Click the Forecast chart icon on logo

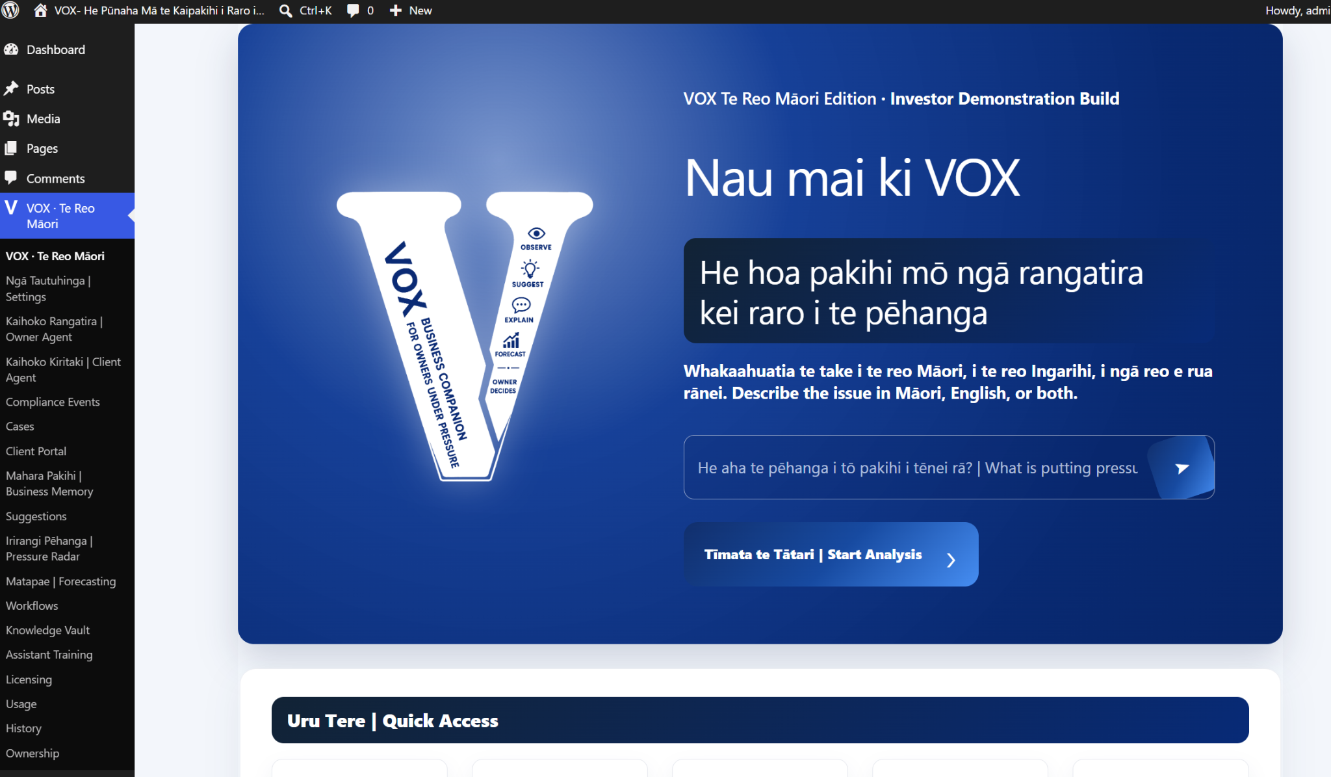(x=511, y=340)
